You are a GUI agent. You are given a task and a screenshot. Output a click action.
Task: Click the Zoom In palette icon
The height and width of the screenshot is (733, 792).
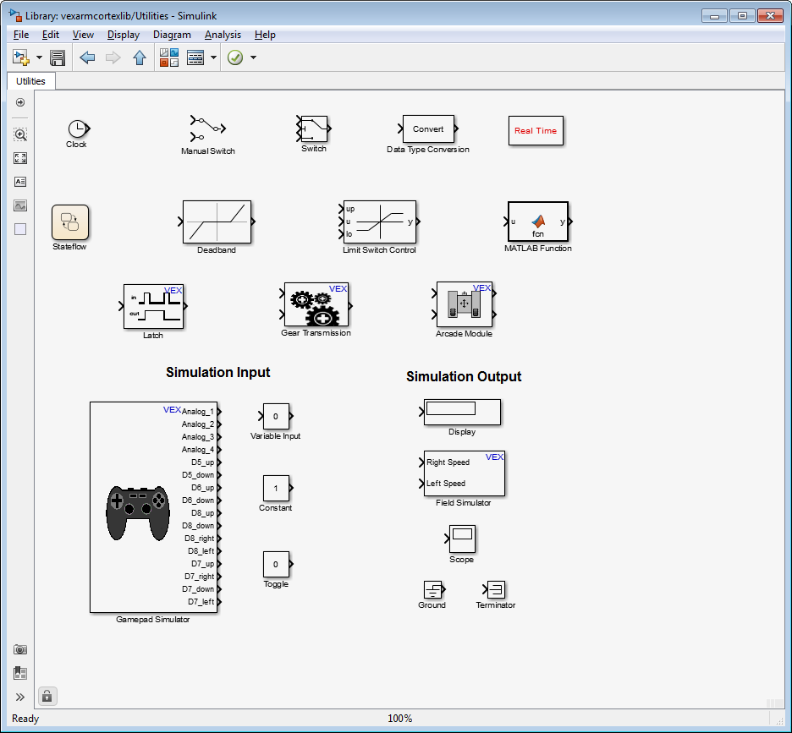[x=20, y=134]
